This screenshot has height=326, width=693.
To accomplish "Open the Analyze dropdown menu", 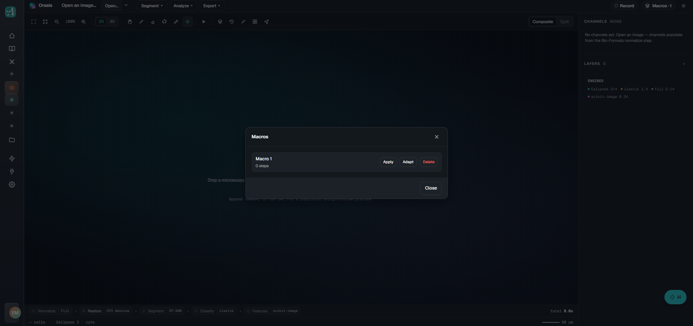I will 183,6.
